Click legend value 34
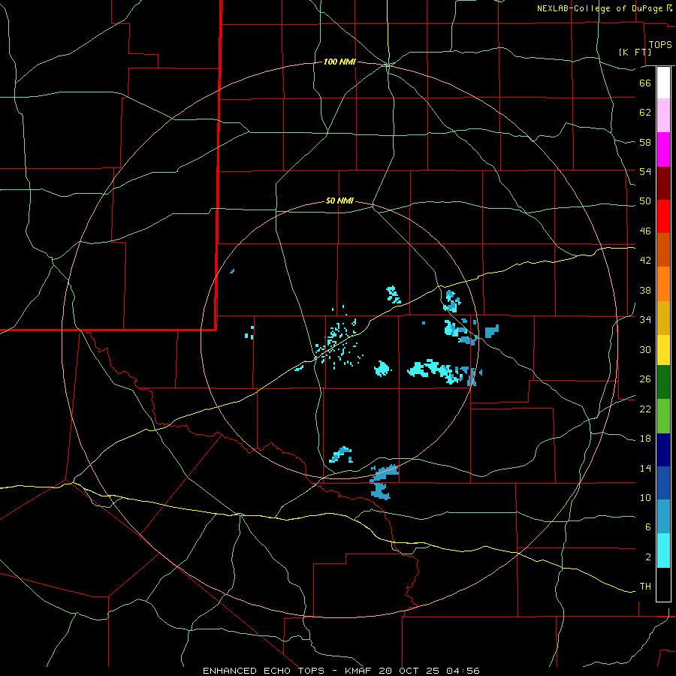Screen dimensions: 676x676 pyautogui.click(x=645, y=320)
